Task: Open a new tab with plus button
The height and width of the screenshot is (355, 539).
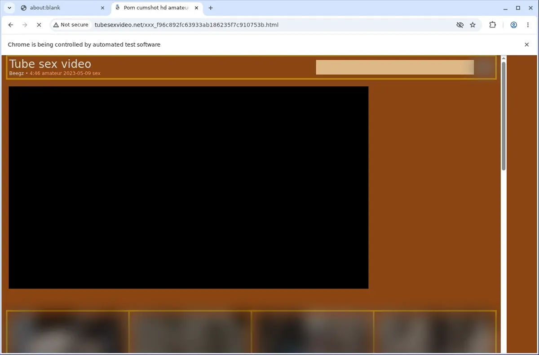Action: pos(211,8)
